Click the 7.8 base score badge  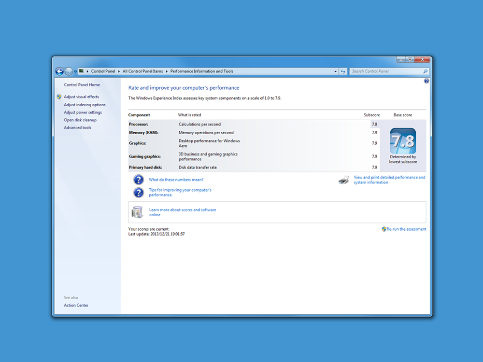point(403,141)
